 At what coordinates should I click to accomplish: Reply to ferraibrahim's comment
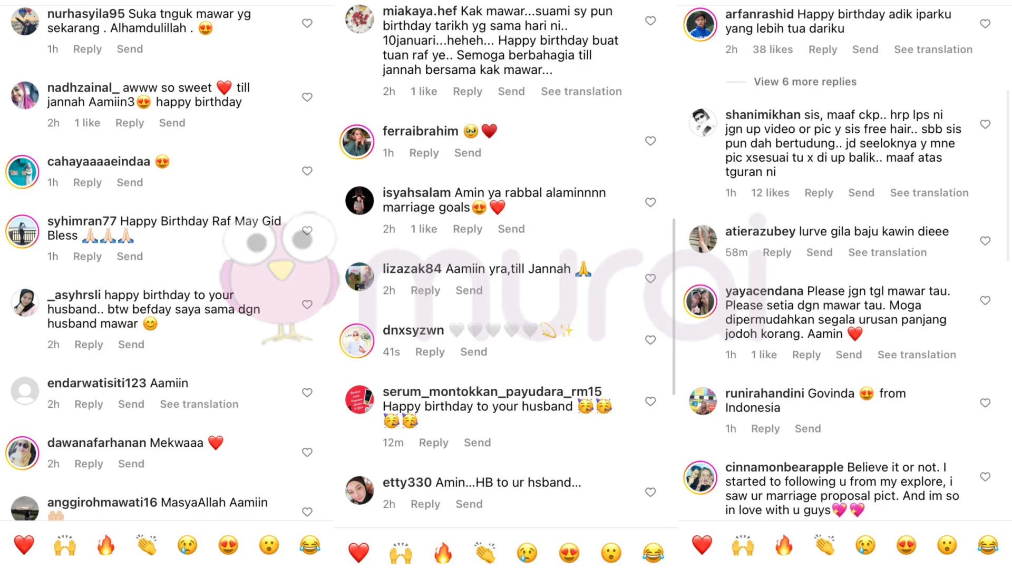[424, 153]
